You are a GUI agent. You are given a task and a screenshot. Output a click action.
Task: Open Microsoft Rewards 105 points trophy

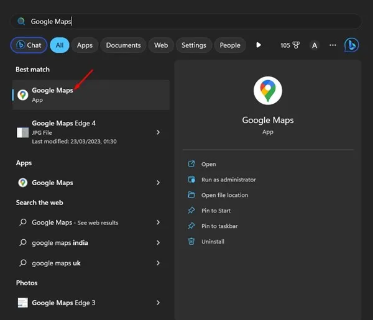coord(290,45)
